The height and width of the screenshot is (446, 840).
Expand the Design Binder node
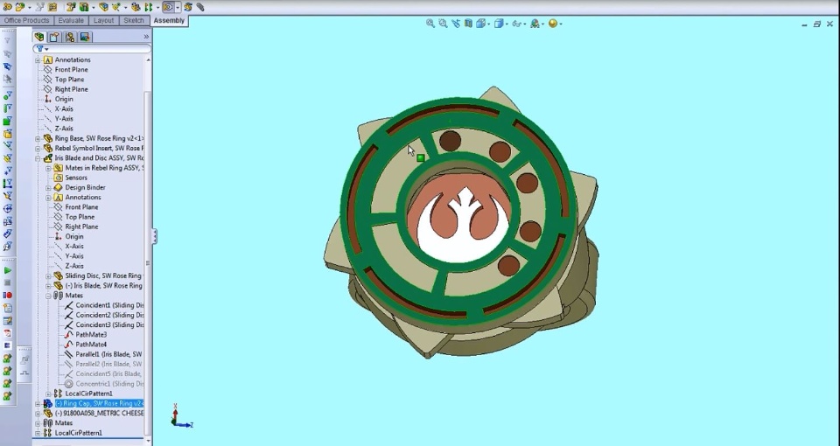coord(48,188)
